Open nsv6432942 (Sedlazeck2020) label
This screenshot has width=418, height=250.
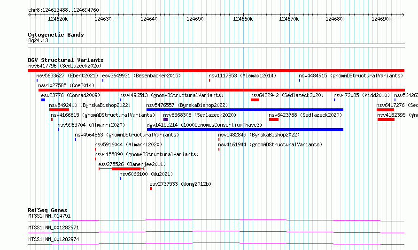[287, 95]
